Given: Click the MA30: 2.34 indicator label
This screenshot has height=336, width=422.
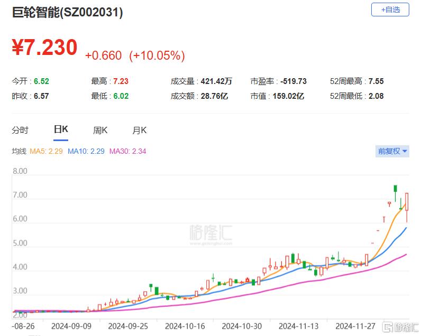Looking at the screenshot, I should [128, 151].
